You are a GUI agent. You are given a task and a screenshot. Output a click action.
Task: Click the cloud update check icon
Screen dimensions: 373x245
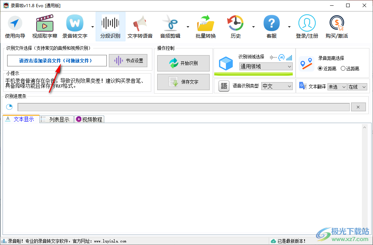pos(273,241)
